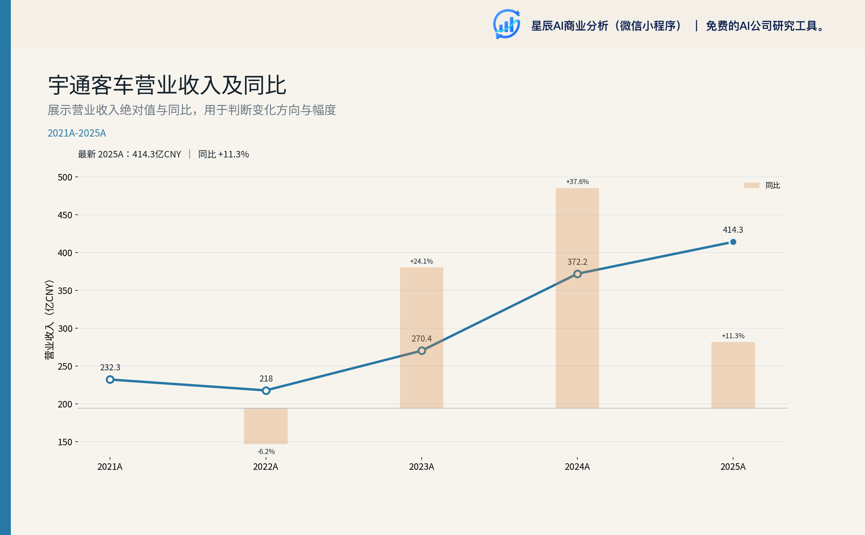Click the 星辰AI logo icon
This screenshot has height=535, width=865.
pos(506,24)
